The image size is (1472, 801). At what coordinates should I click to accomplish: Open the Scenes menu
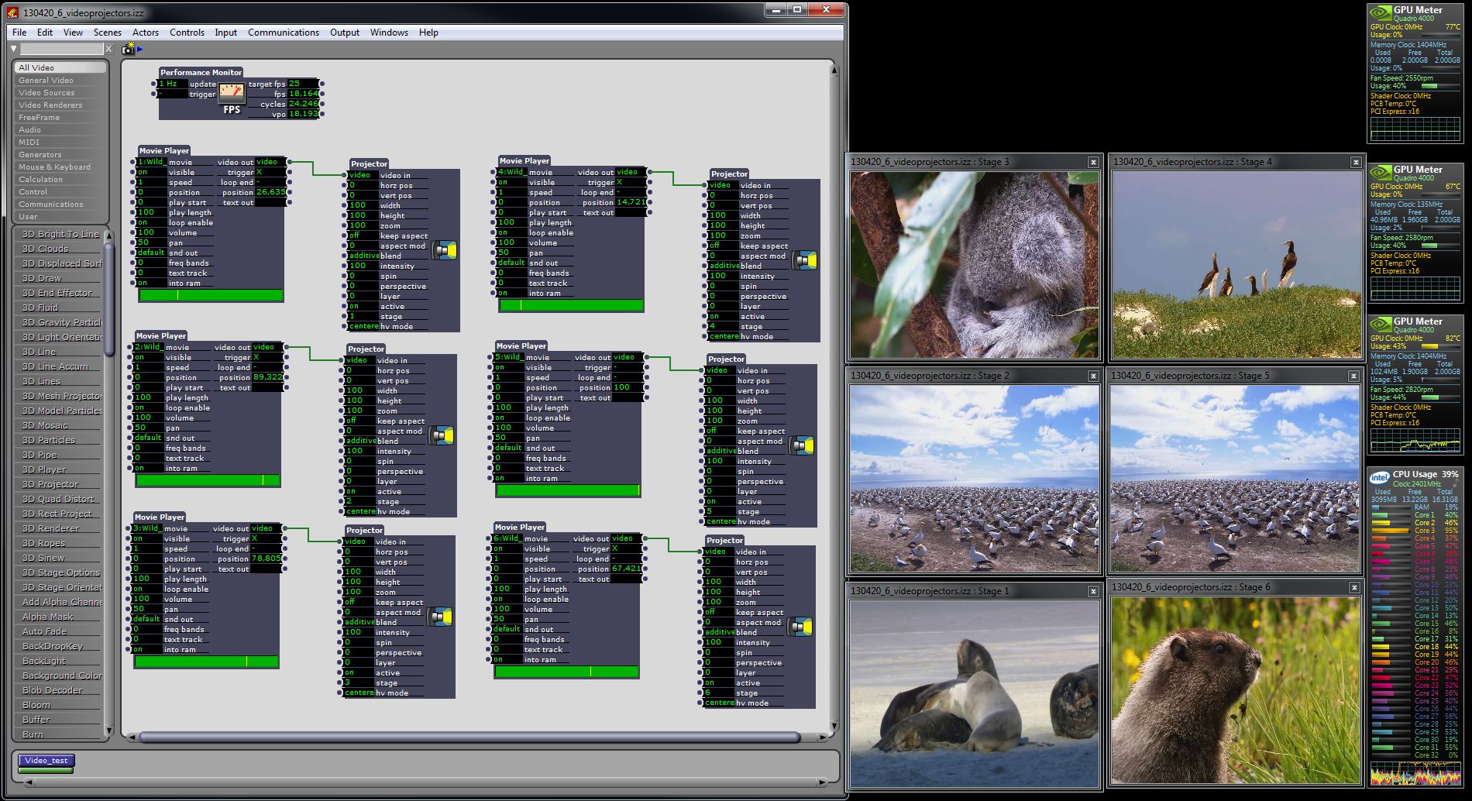click(108, 33)
